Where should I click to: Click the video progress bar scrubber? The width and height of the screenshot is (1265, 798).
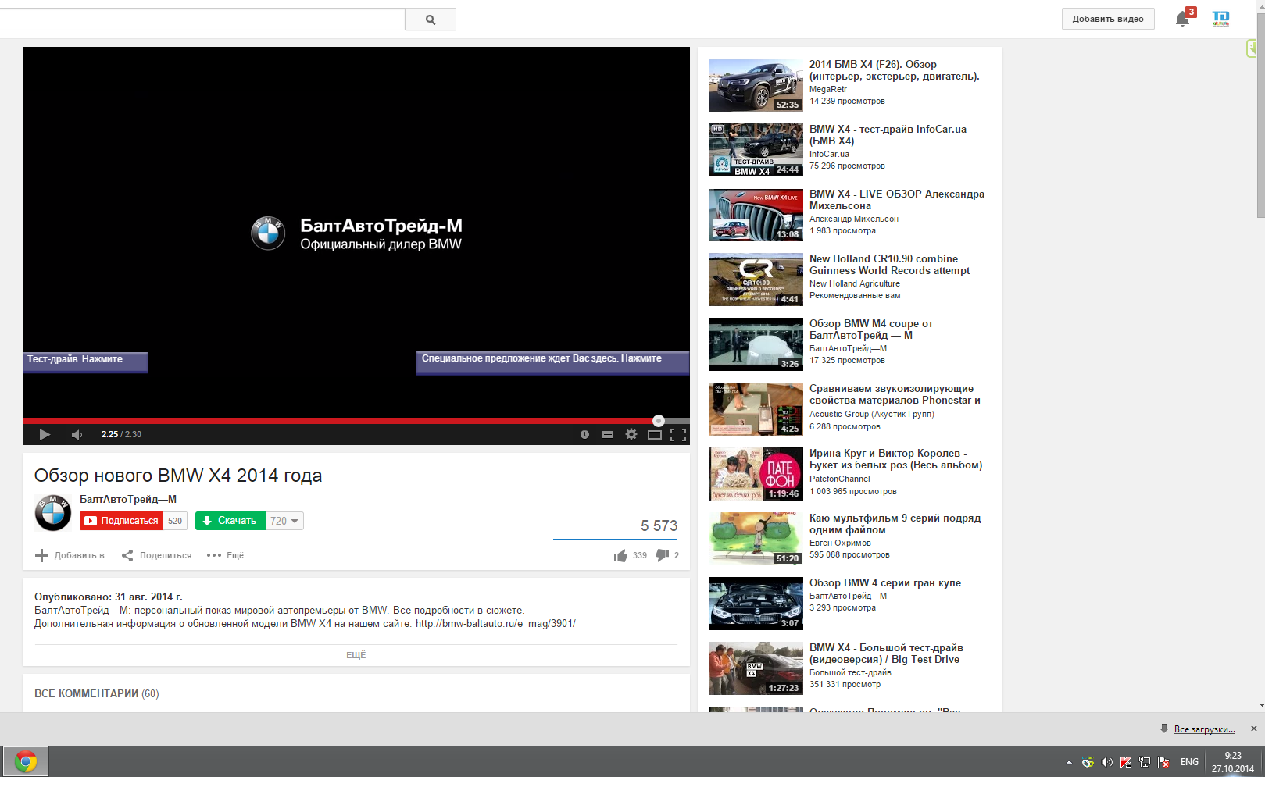(659, 421)
